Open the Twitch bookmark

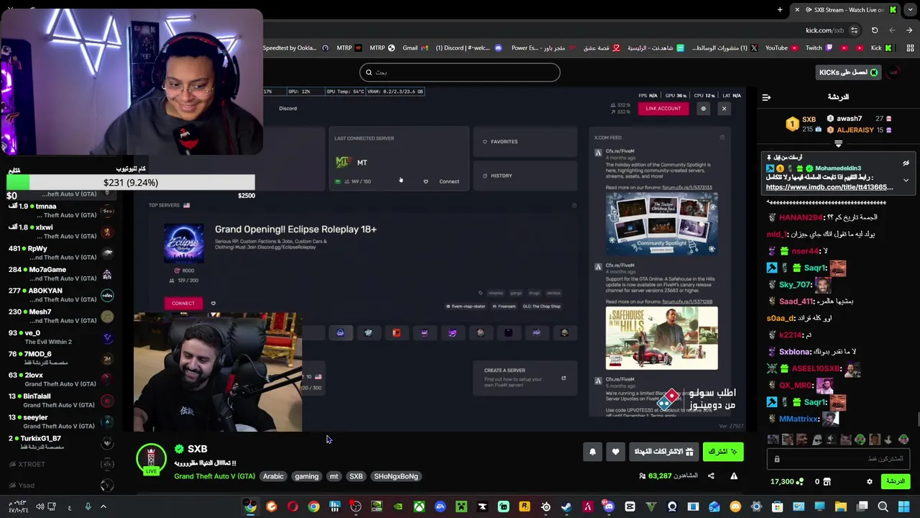[x=819, y=48]
